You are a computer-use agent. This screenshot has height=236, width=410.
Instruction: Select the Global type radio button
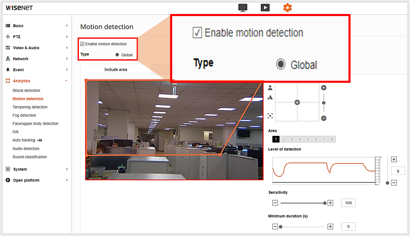(117, 55)
